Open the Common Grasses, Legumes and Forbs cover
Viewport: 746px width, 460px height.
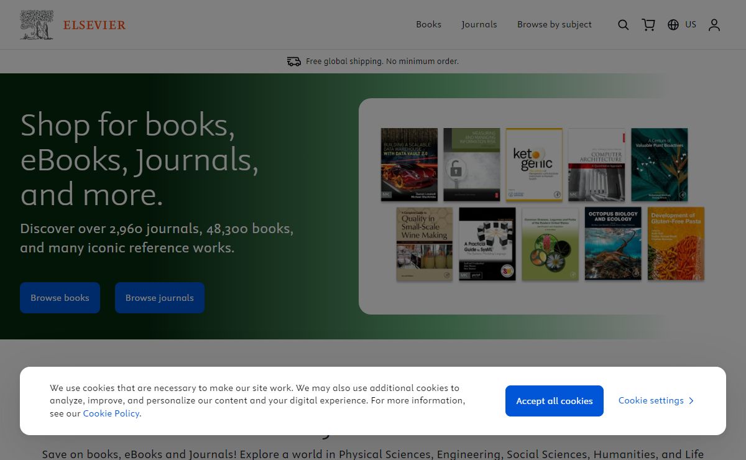[550, 244]
